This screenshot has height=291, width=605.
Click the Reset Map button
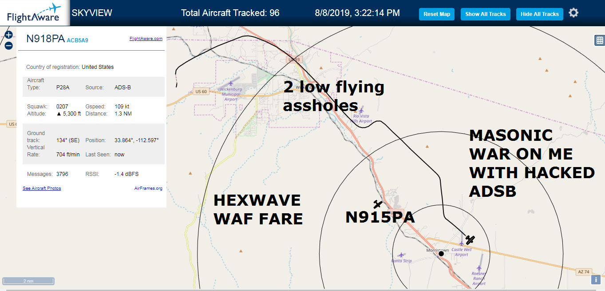click(x=437, y=14)
